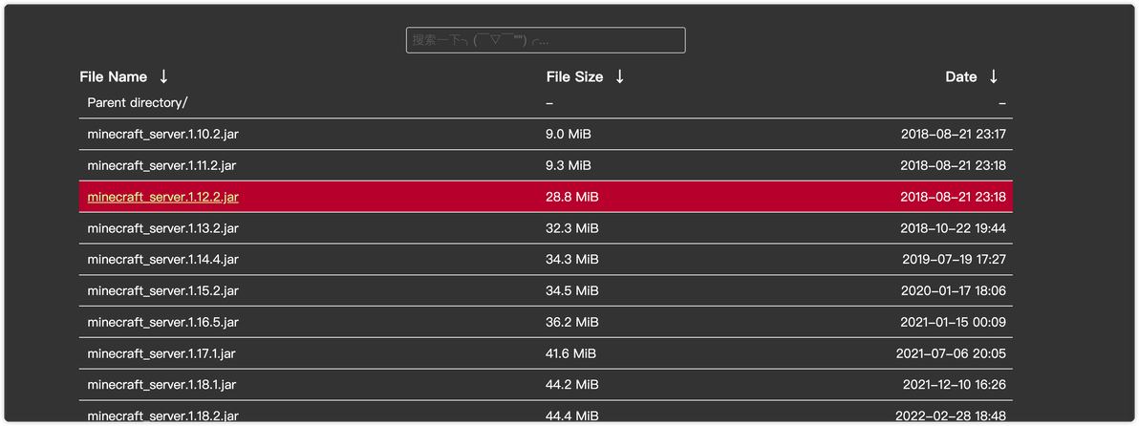Image resolution: width=1139 pixels, height=426 pixels.
Task: Sort listing by Date header
Action: (960, 76)
